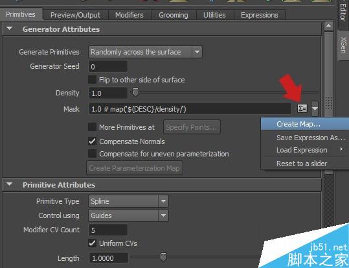Open the Primitive Type dropdown
The image size is (349, 268).
click(x=128, y=201)
